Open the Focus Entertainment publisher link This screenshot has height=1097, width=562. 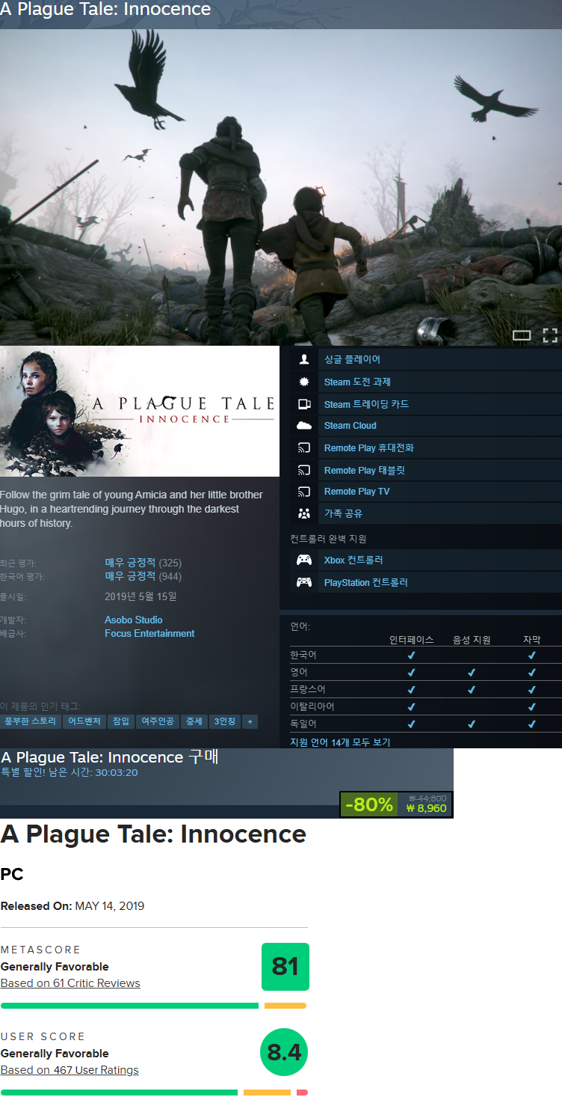pos(149,633)
